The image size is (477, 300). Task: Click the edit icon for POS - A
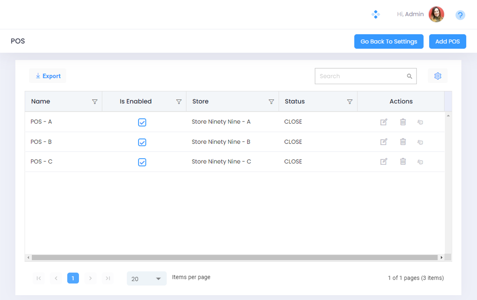point(384,122)
